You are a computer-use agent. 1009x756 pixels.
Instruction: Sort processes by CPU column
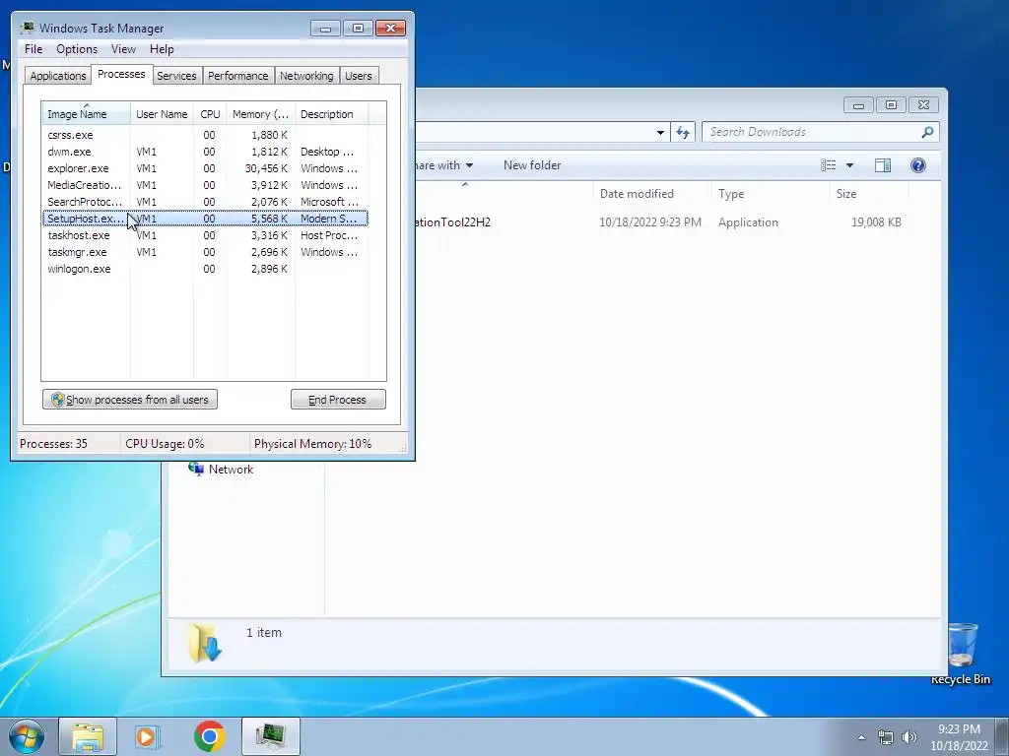210,114
